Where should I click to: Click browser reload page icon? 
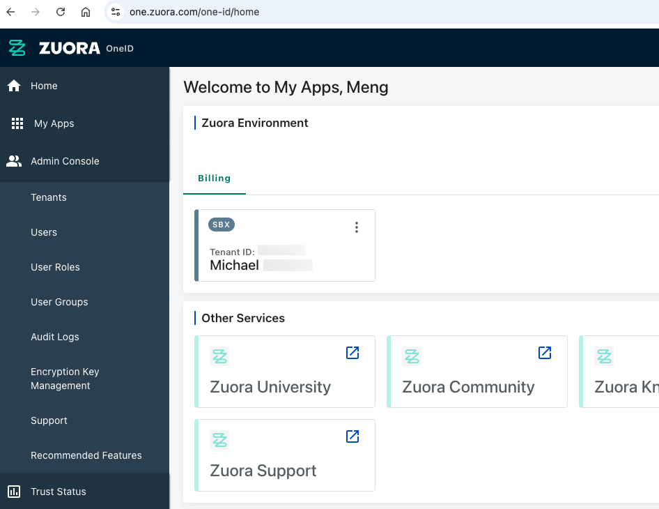point(61,12)
